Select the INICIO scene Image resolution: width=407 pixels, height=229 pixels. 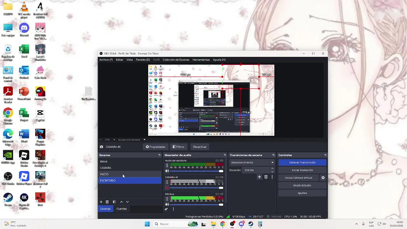[130, 174]
